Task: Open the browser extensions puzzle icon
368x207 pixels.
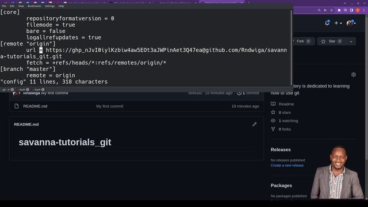Action: (x=339, y=10)
